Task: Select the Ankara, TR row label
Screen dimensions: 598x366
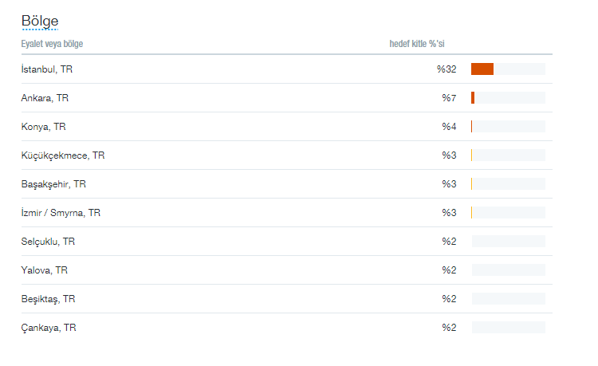Action: 45,98
